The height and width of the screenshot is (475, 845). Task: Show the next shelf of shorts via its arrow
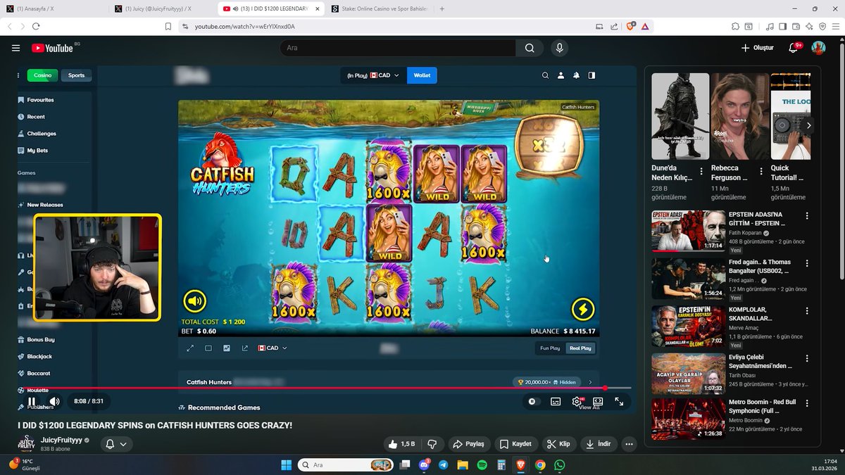pos(808,125)
